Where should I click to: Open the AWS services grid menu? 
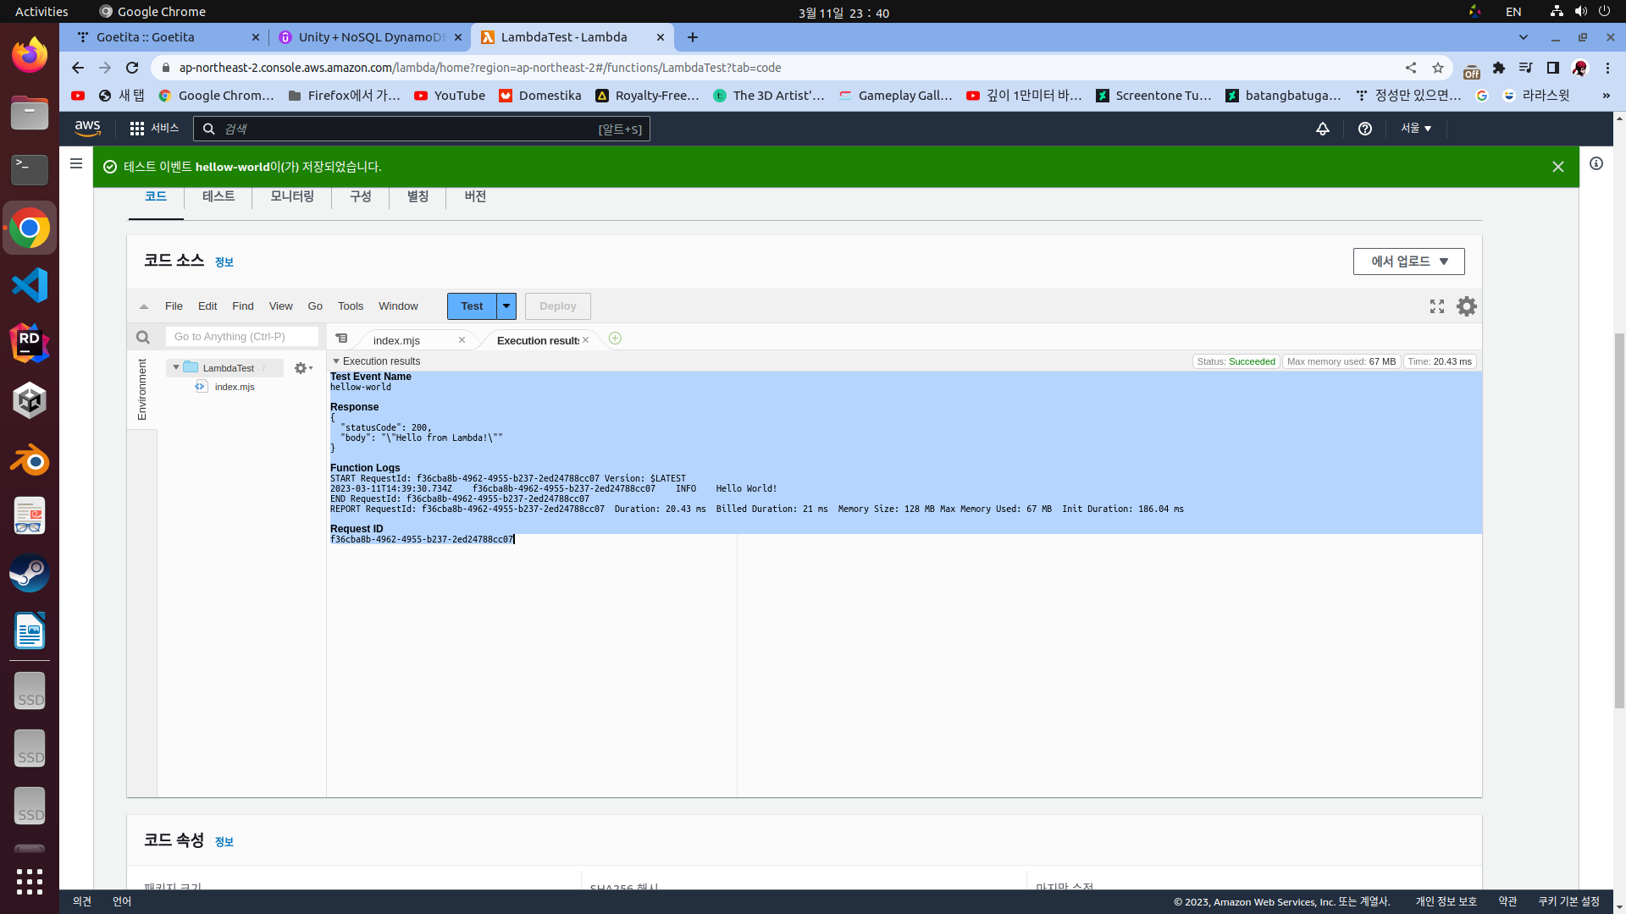[136, 129]
